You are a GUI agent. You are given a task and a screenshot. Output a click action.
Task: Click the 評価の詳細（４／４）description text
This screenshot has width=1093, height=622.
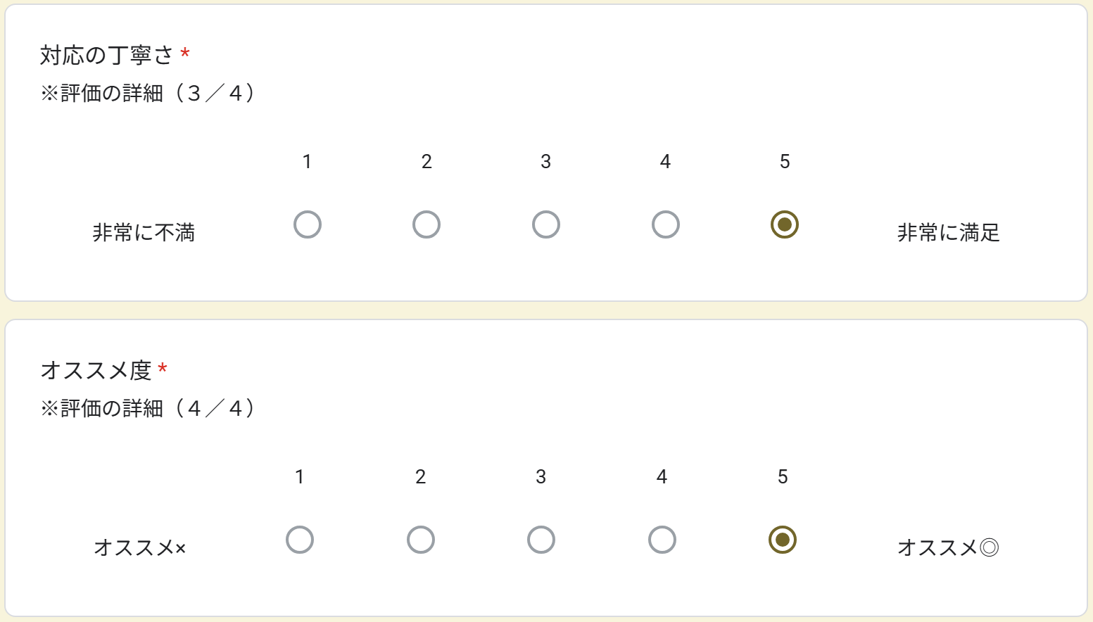(x=148, y=408)
